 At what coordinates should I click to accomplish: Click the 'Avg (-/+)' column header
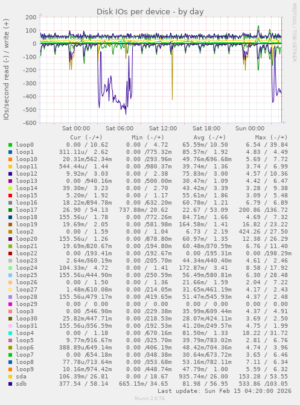209,138
